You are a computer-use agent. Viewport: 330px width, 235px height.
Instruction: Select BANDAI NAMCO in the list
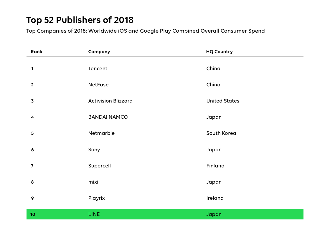(108, 117)
